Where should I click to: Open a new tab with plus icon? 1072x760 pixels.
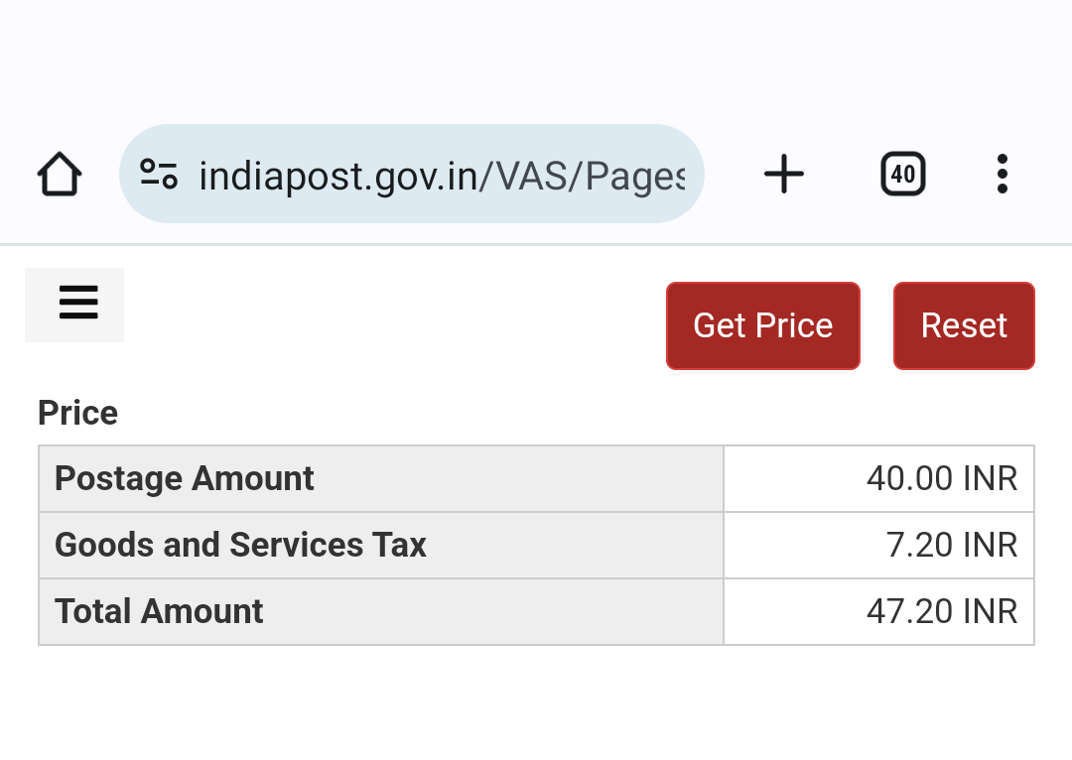(783, 174)
